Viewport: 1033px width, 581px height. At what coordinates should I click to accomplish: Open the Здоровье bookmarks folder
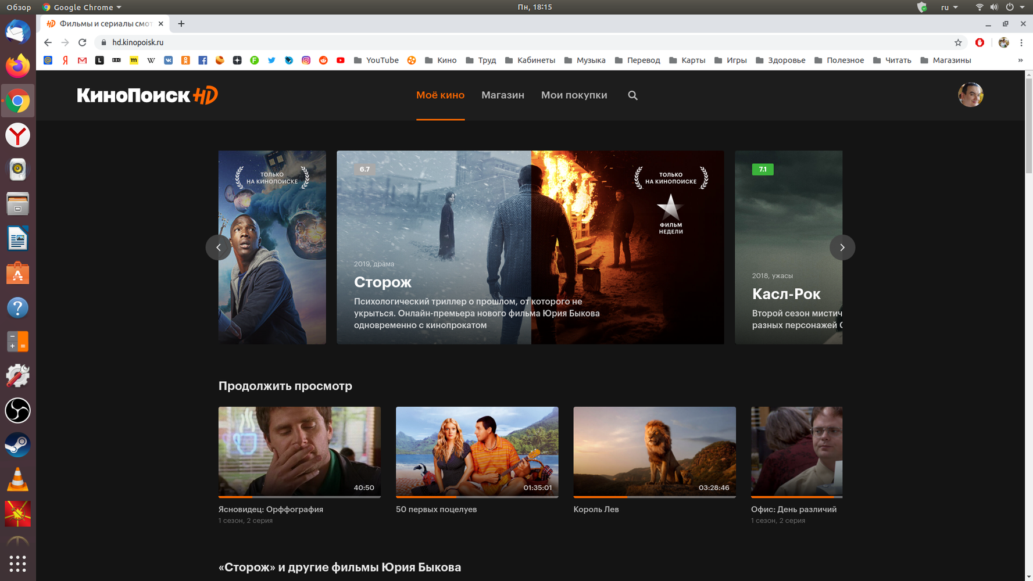(781, 60)
